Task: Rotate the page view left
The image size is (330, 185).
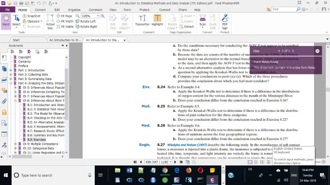Action: click(85, 22)
